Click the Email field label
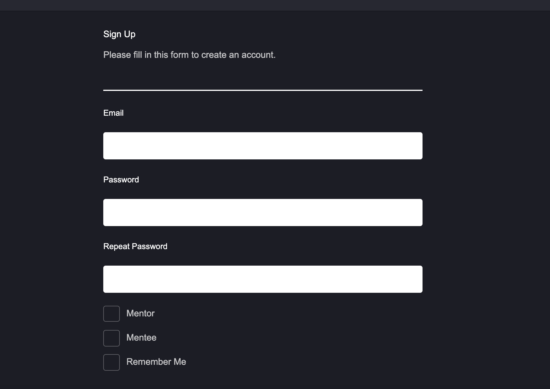Screen dimensions: 550x389 pos(113,113)
